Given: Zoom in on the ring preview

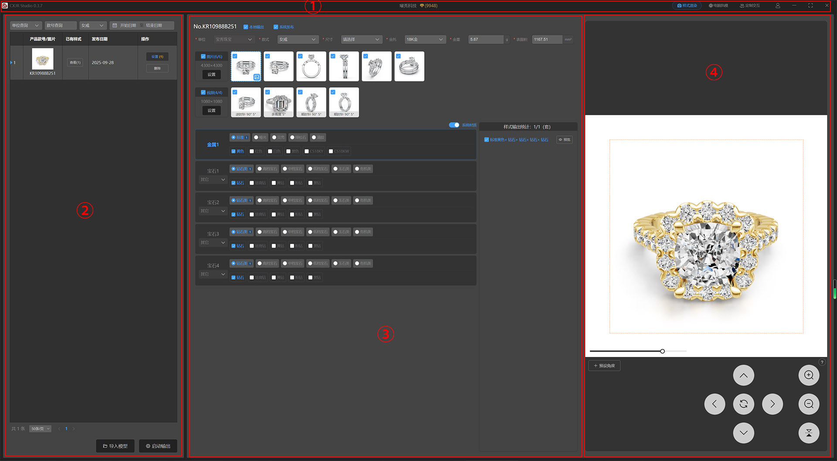Looking at the screenshot, I should 809,376.
